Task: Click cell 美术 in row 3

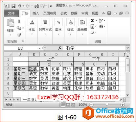Action: pyautogui.click(x=90, y=69)
